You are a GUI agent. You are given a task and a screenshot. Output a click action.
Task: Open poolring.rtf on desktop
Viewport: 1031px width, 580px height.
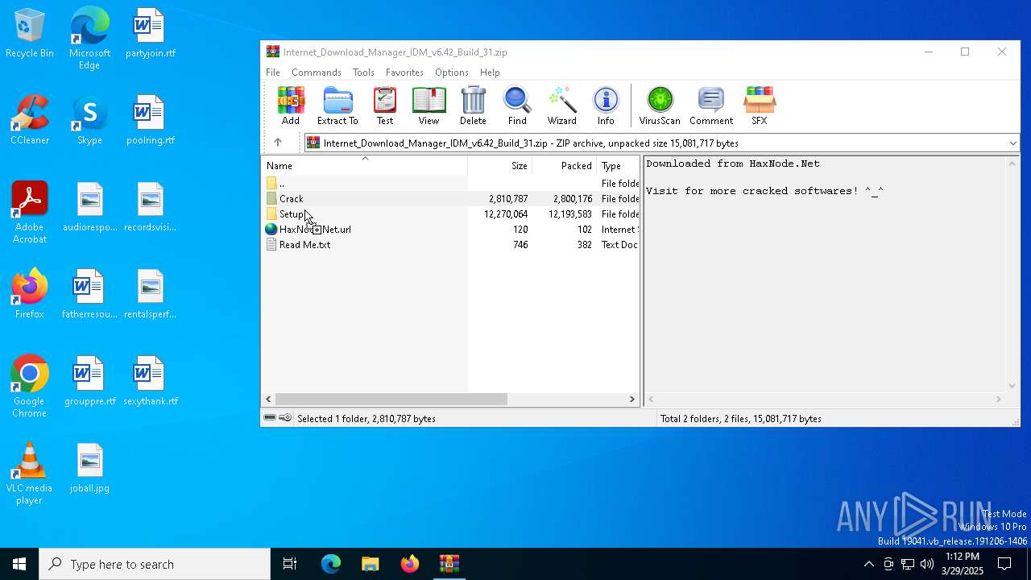click(151, 121)
